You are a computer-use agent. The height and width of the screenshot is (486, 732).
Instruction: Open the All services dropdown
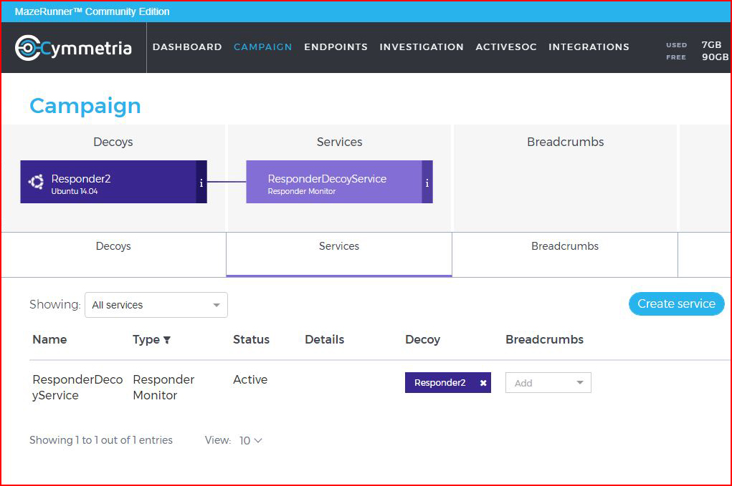(x=156, y=305)
